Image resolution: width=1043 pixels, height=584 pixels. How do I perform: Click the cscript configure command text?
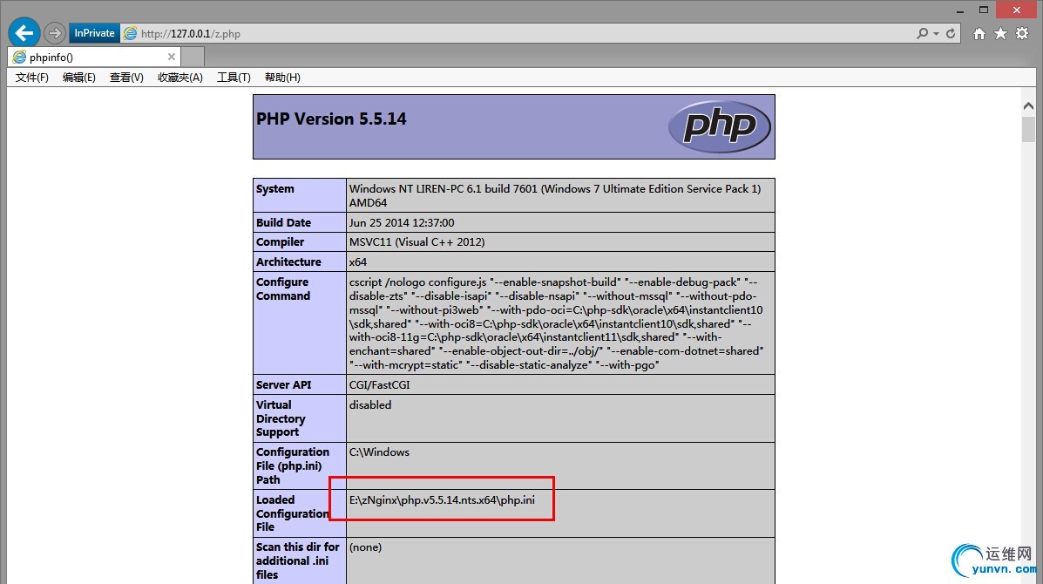556,323
